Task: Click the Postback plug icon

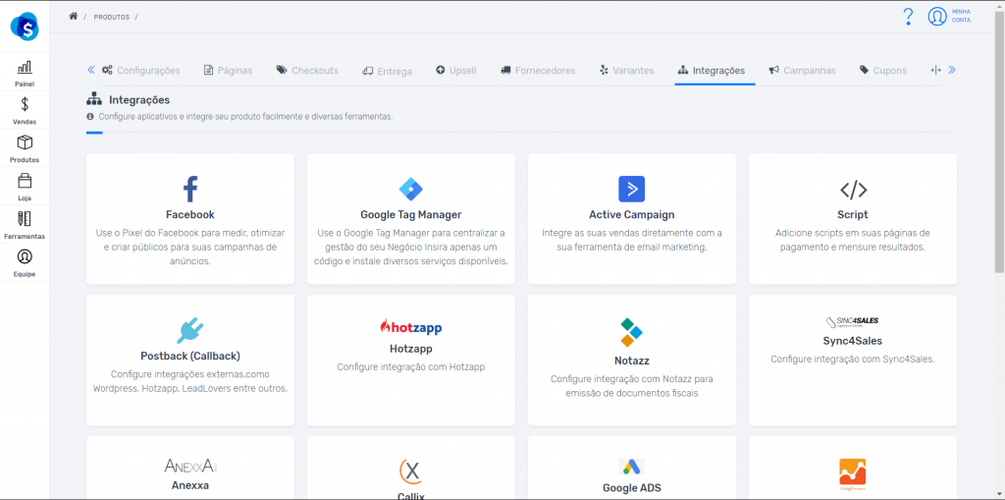Action: pyautogui.click(x=190, y=331)
